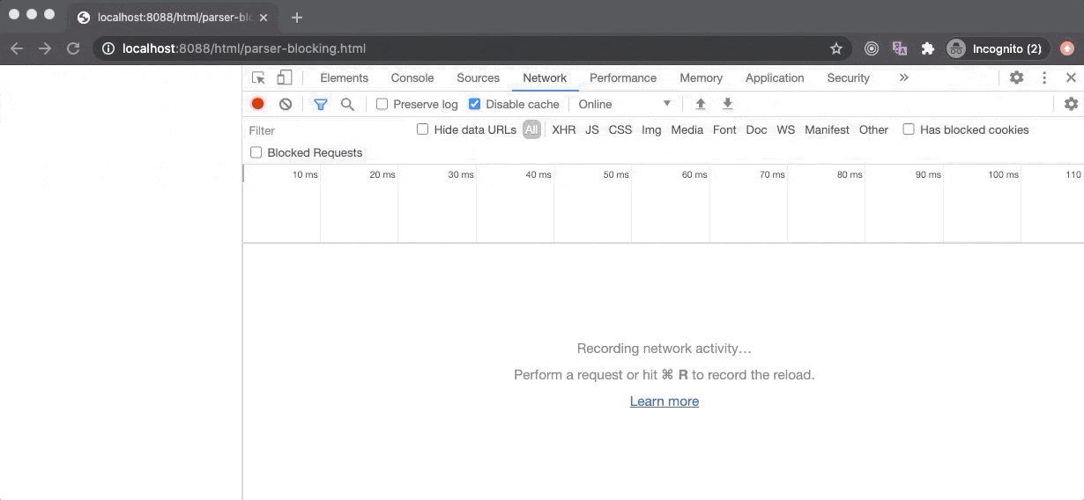This screenshot has width=1084, height=500.
Task: Import HAR file upload arrow
Action: click(701, 104)
